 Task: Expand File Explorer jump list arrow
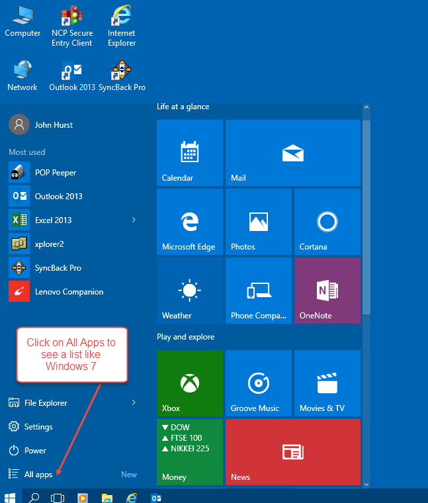(x=134, y=402)
